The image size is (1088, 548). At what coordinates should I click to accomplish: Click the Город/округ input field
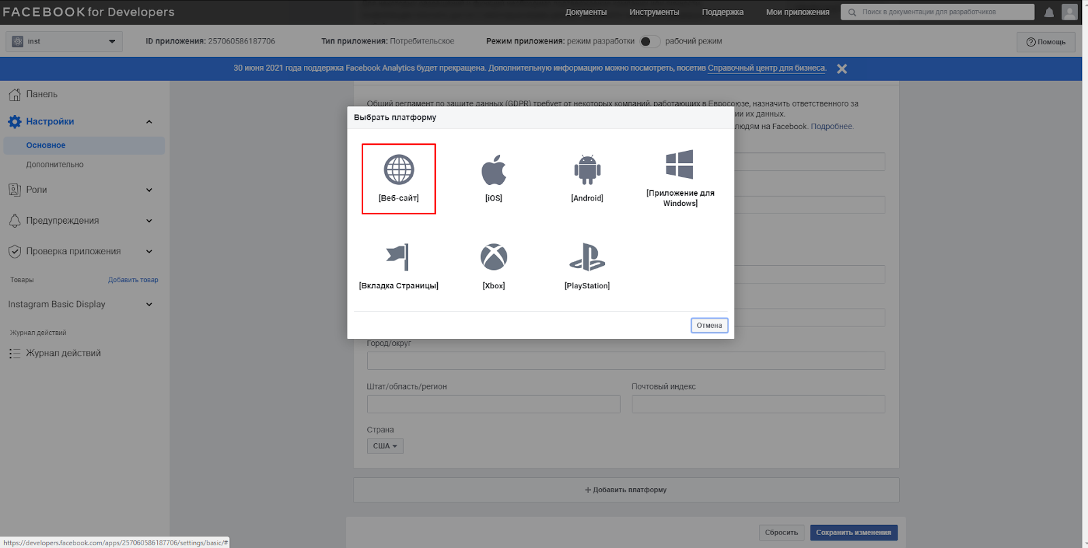tap(626, 361)
